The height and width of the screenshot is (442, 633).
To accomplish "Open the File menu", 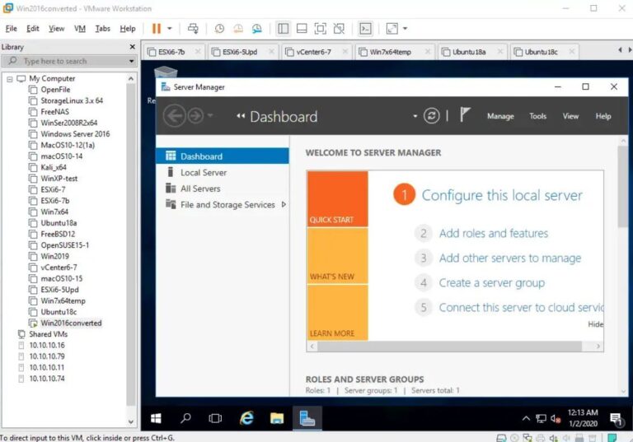I will click(11, 29).
